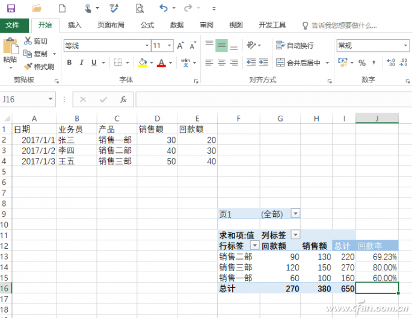Expand the font size 11 dropdown
The image size is (412, 318).
pos(170,46)
